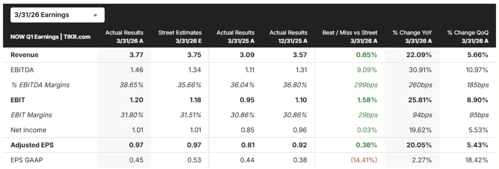Click the dropdown arrow beside 3/31/26 Earnings
This screenshot has height=169, width=499.
(95, 16)
